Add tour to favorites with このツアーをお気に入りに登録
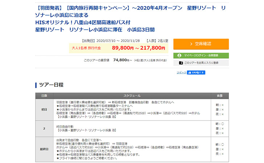The image size is (264, 163). click(x=201, y=63)
